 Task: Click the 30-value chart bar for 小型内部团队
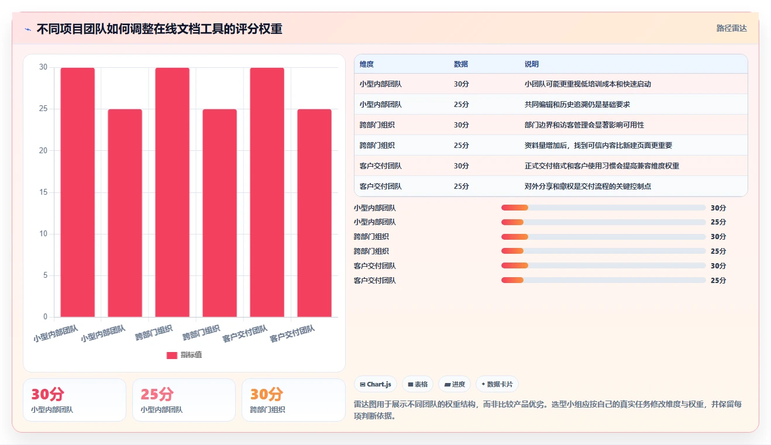tap(78, 192)
